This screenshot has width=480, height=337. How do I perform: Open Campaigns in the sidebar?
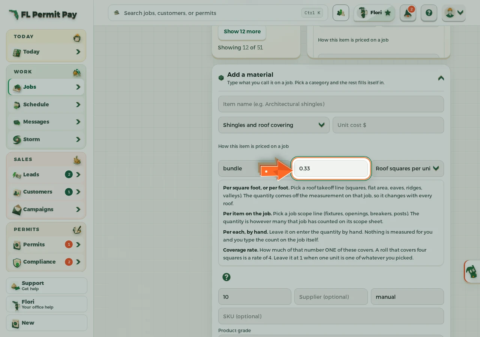46,209
